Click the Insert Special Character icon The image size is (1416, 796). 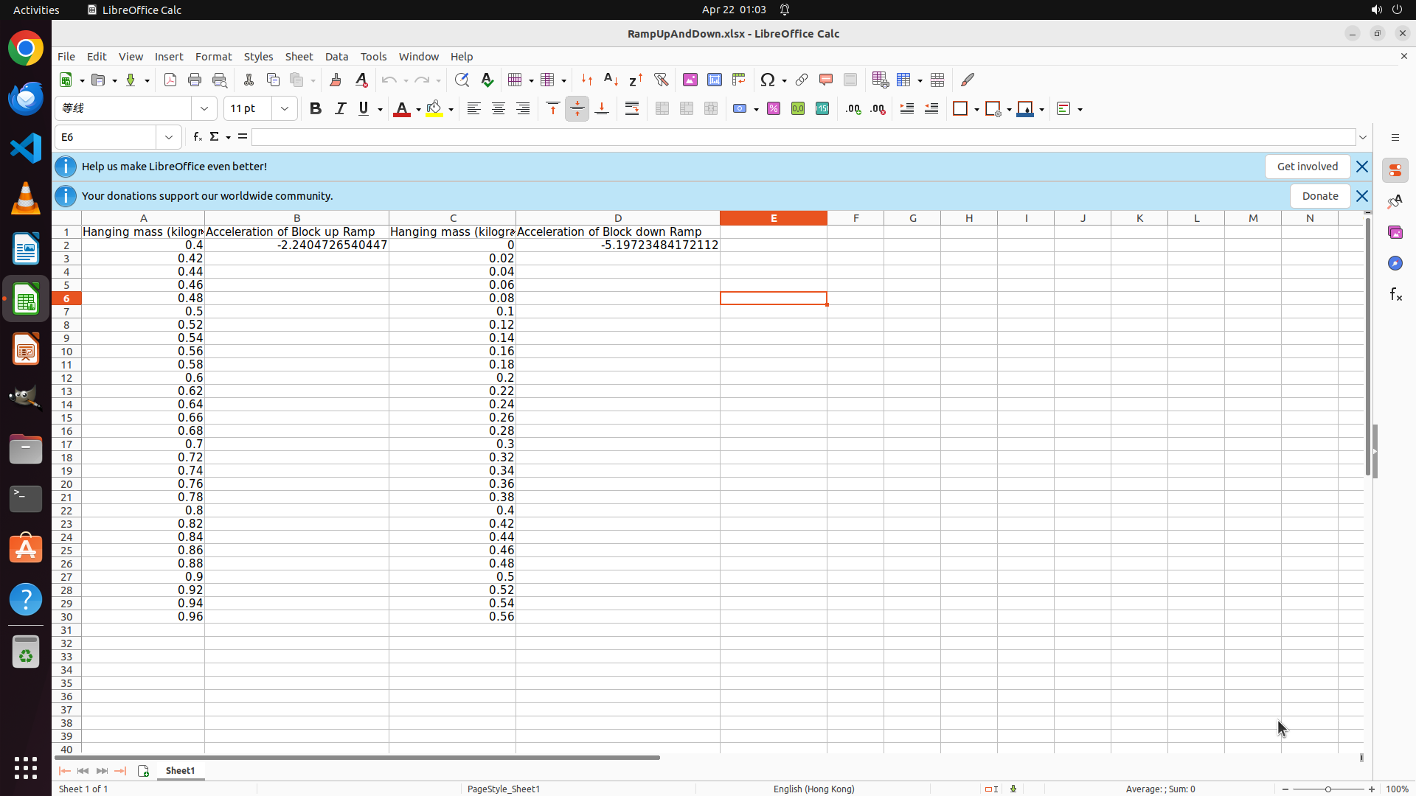[768, 80]
